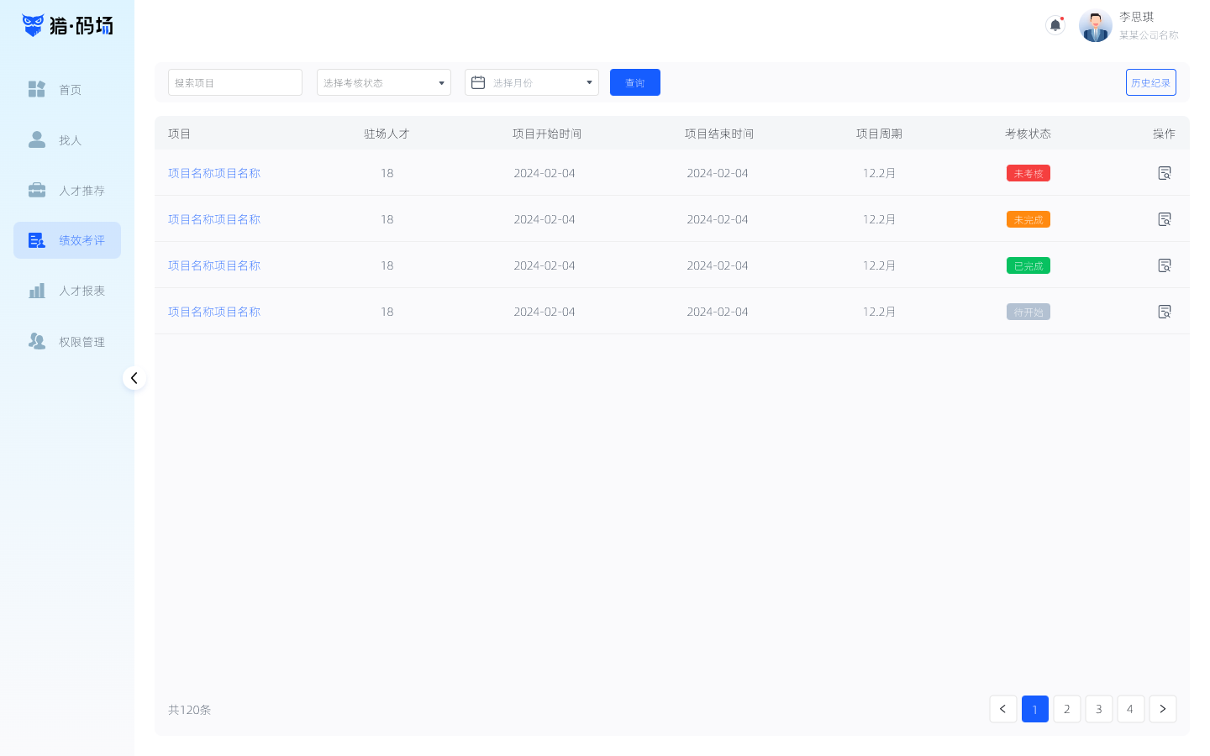1210x756 pixels.
Task: Focus the 搜索项目 search field
Action: click(235, 82)
